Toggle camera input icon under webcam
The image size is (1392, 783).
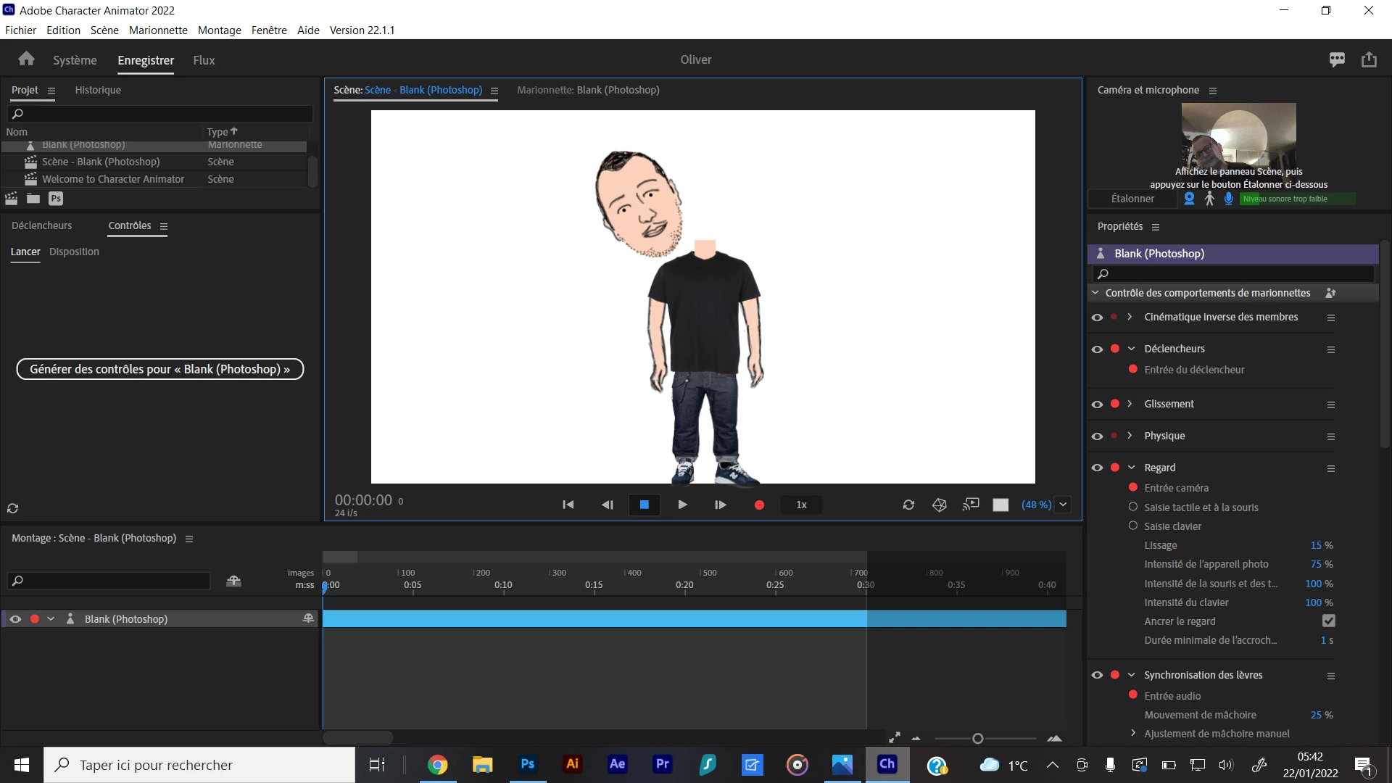pyautogui.click(x=1189, y=199)
